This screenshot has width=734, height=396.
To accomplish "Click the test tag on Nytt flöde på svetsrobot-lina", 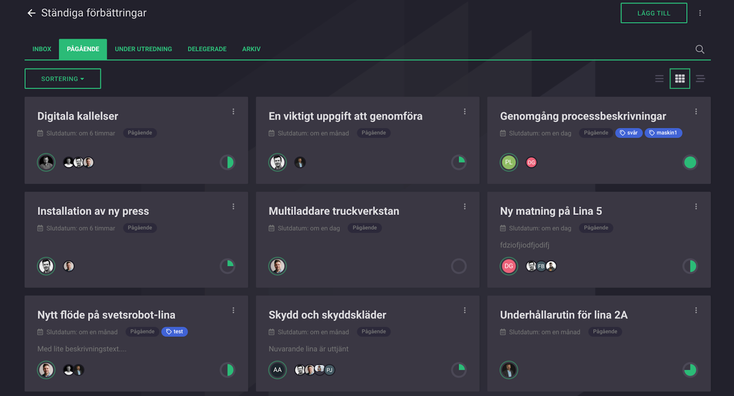I will click(x=174, y=332).
